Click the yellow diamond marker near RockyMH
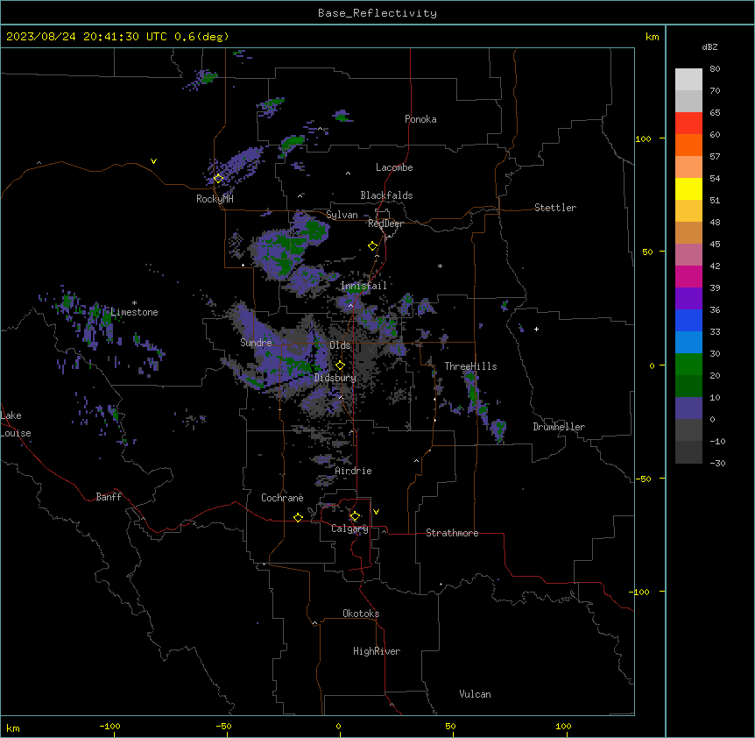This screenshot has height=738, width=755. [218, 179]
